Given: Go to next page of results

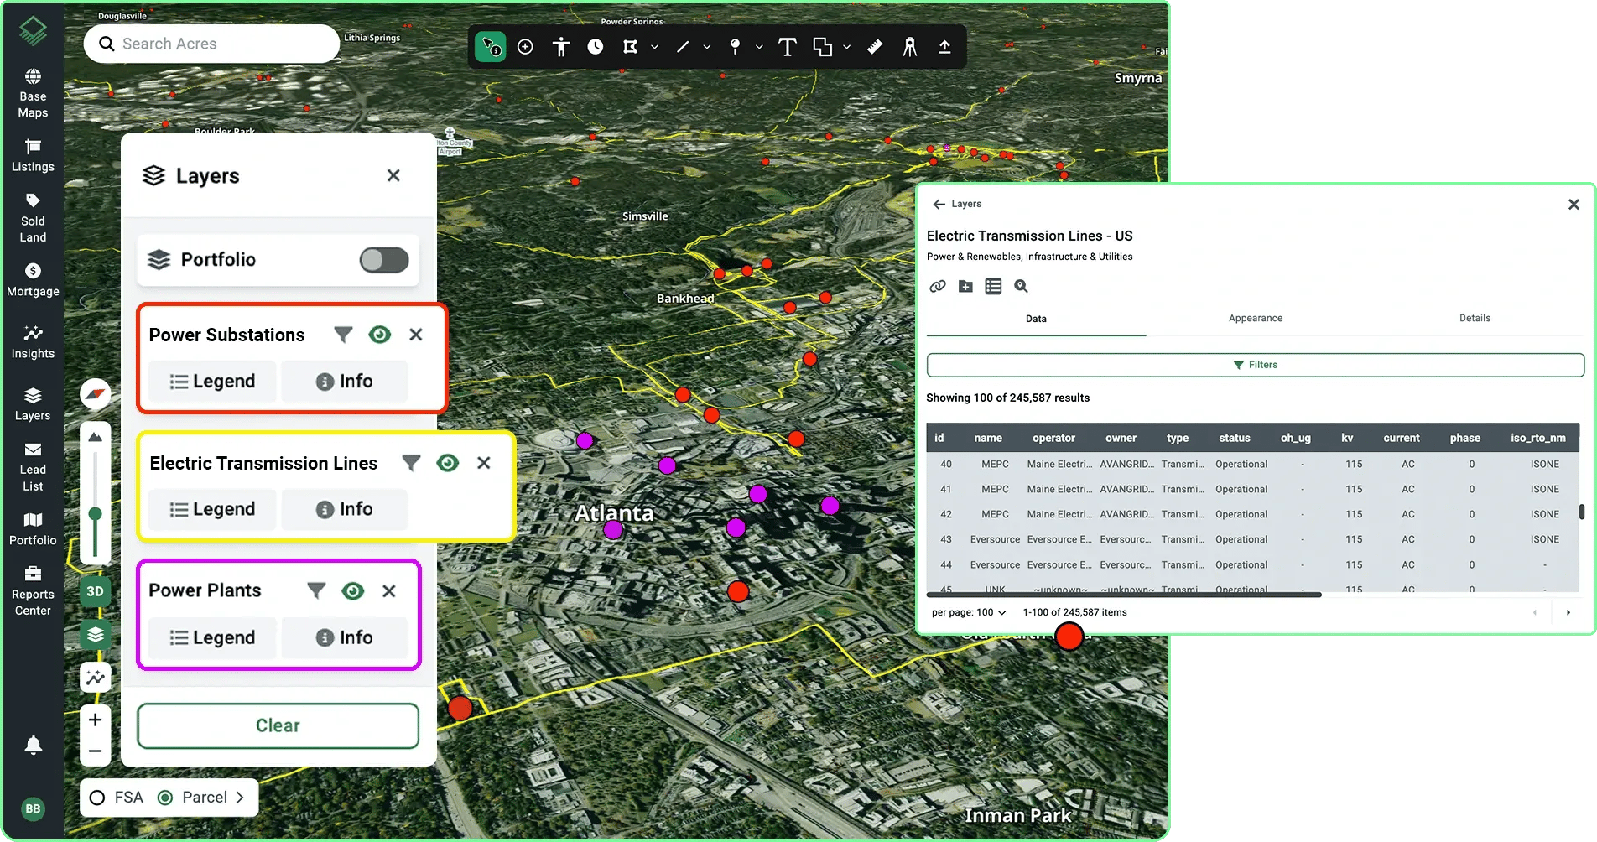Looking at the screenshot, I should coord(1568,612).
